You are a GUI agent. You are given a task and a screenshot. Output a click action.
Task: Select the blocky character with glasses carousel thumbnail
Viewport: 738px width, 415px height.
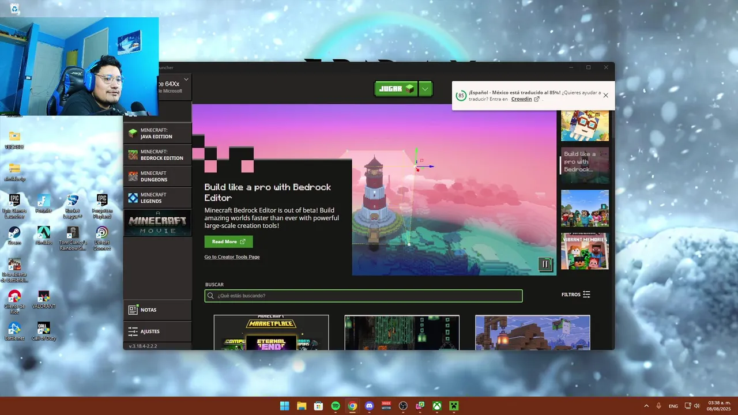click(585, 126)
